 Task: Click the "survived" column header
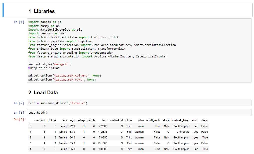[40, 120]
